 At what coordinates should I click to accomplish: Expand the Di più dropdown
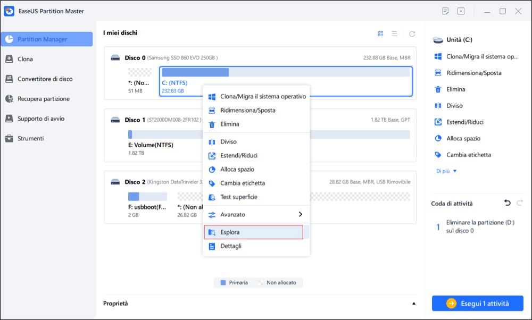(446, 171)
